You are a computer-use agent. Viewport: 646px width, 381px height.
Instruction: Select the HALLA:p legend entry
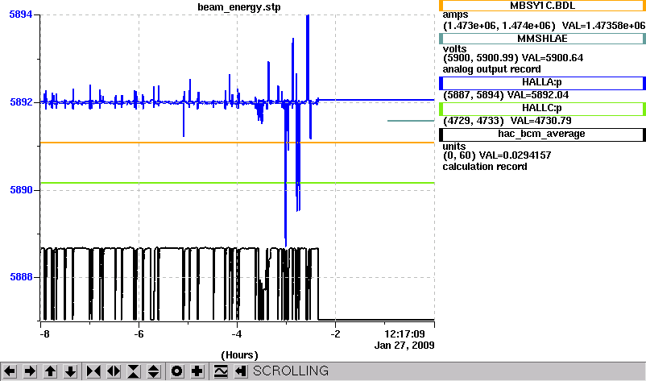(542, 83)
